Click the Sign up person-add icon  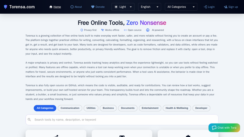226,7
